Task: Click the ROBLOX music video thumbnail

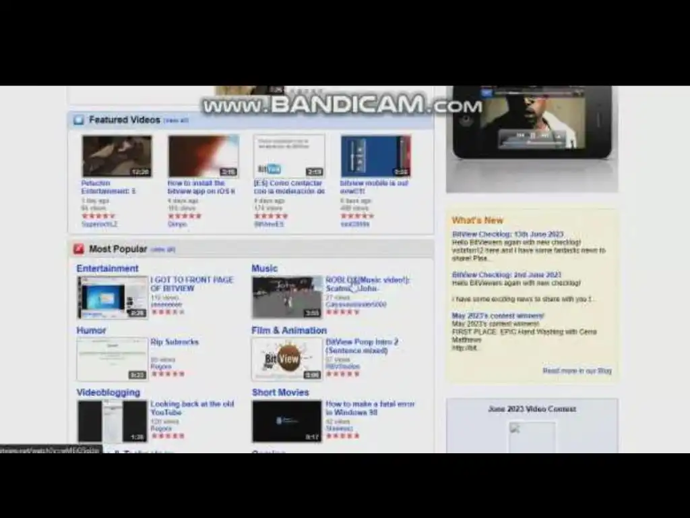Action: [x=287, y=297]
